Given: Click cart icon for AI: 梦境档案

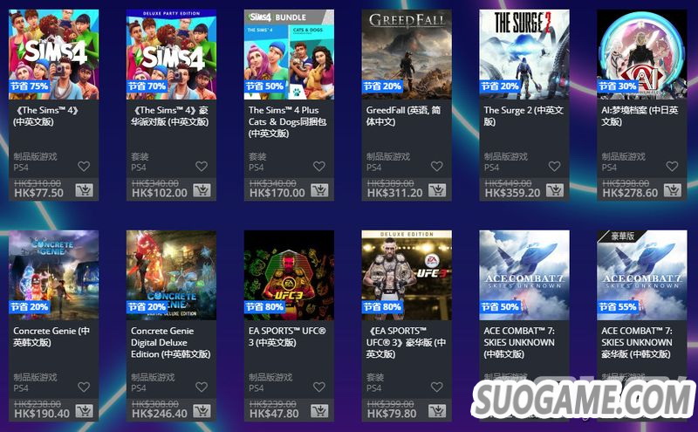Looking at the screenshot, I should [672, 190].
